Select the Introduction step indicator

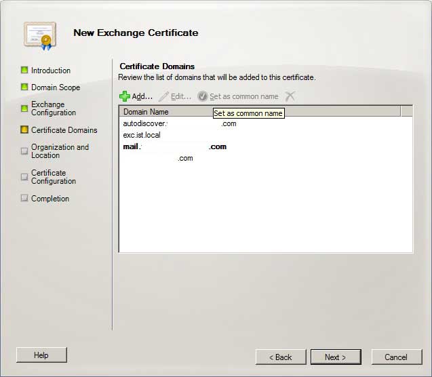25,70
